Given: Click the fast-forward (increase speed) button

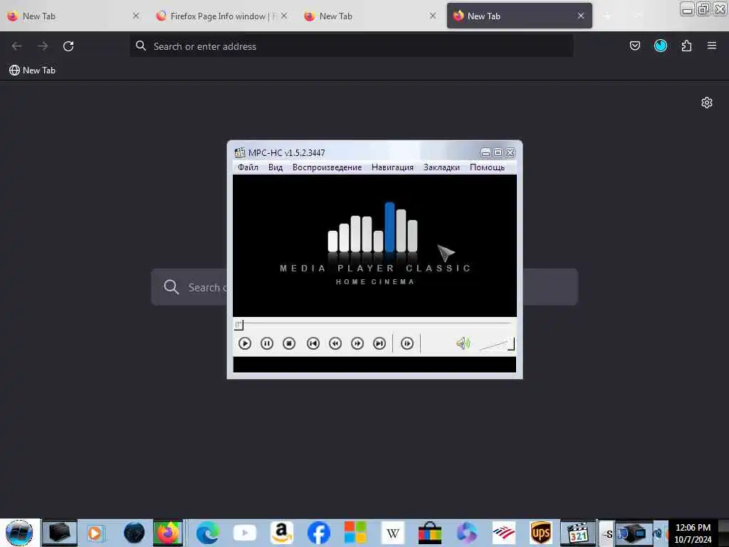Looking at the screenshot, I should pyautogui.click(x=357, y=343).
